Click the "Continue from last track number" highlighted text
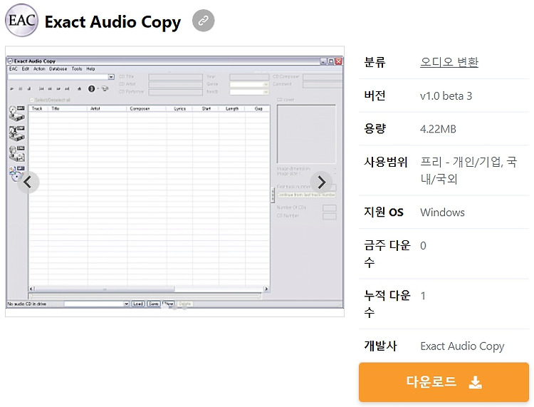The height and width of the screenshot is (407, 534). (306, 195)
